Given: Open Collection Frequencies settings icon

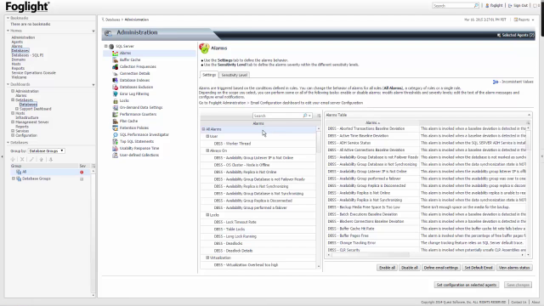Looking at the screenshot, I should [116, 66].
